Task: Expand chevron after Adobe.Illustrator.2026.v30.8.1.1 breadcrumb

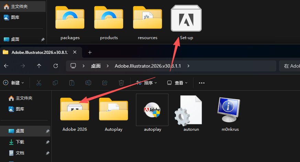Action: (x=188, y=66)
